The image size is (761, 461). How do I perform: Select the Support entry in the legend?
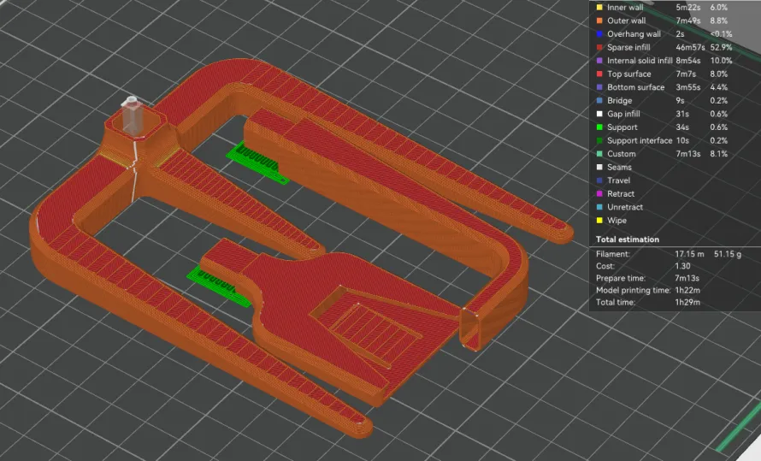pos(622,127)
